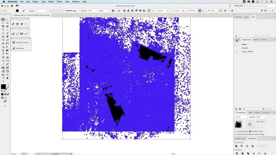Screen dimensions: 276x155
Task: Select the Eraser tool in toolbox
Action: click(7, 37)
